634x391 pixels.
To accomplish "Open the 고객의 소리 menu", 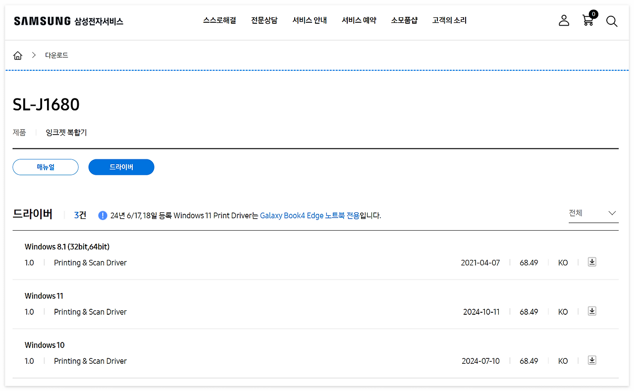I will 449,20.
